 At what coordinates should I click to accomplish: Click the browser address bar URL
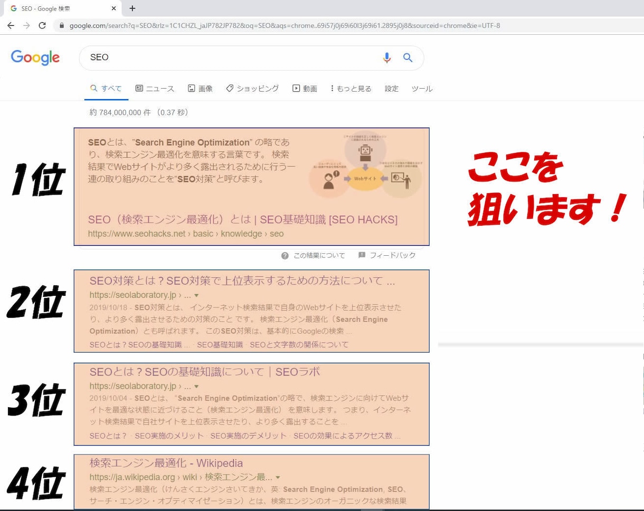(285, 25)
